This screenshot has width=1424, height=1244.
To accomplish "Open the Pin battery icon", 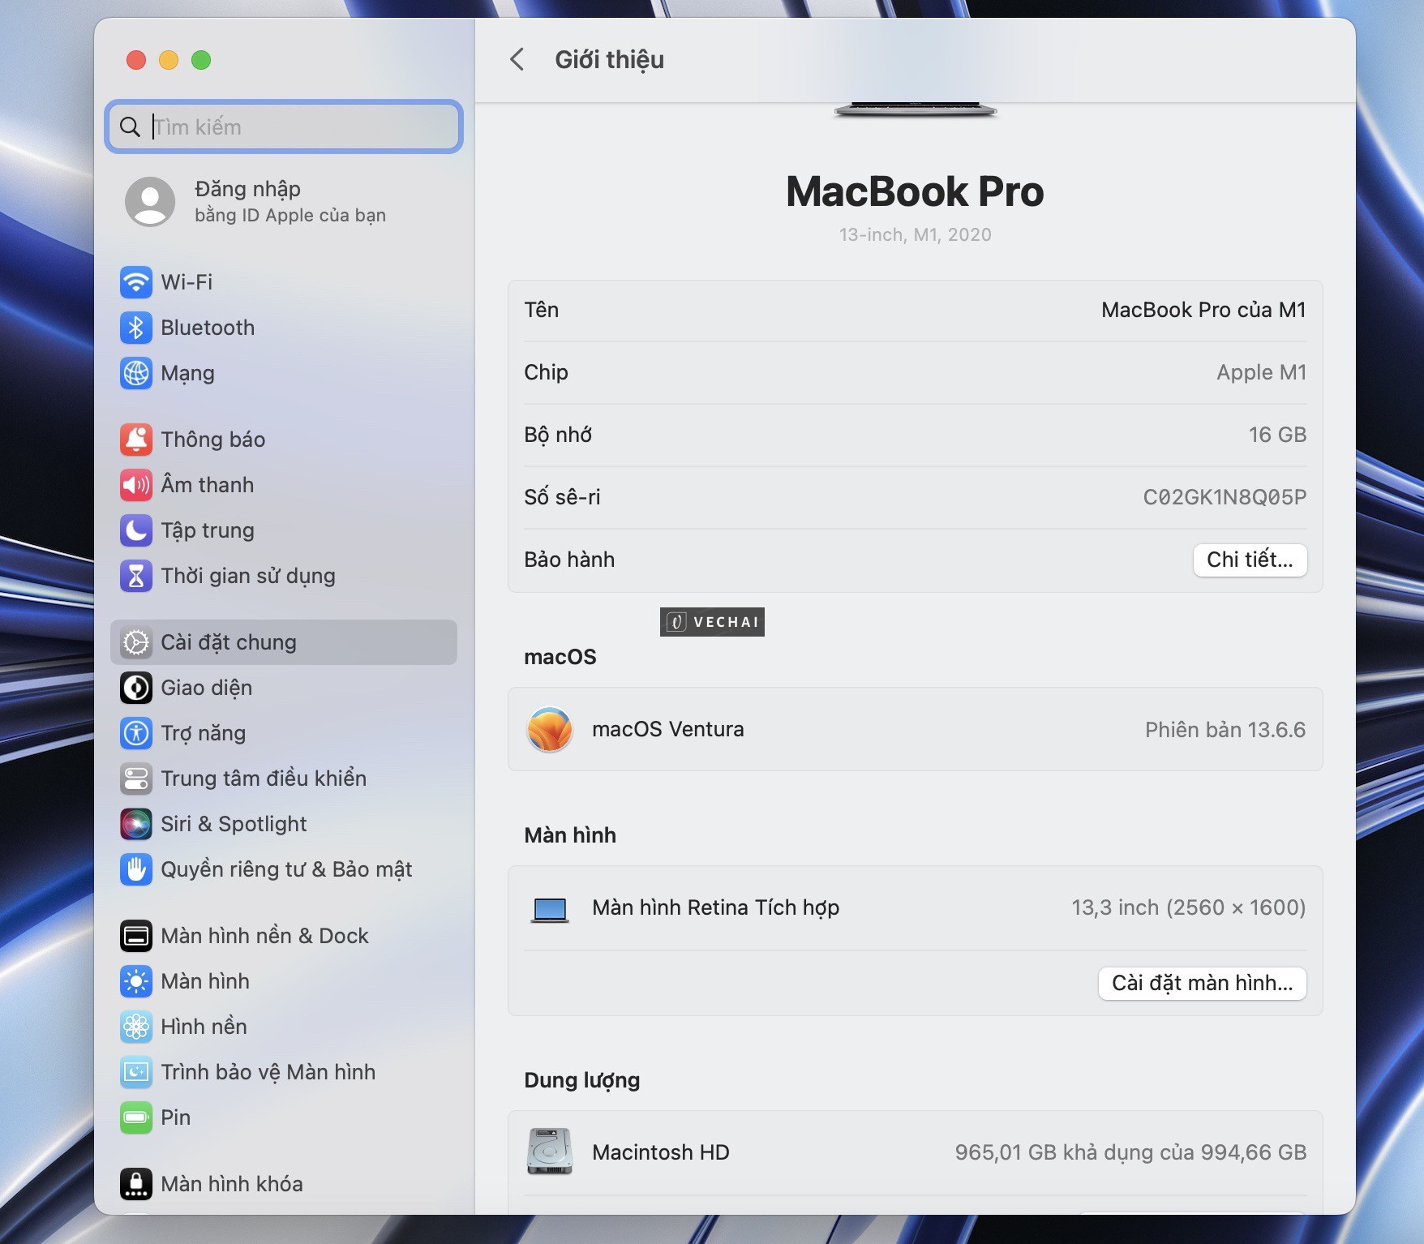I will 137,1117.
